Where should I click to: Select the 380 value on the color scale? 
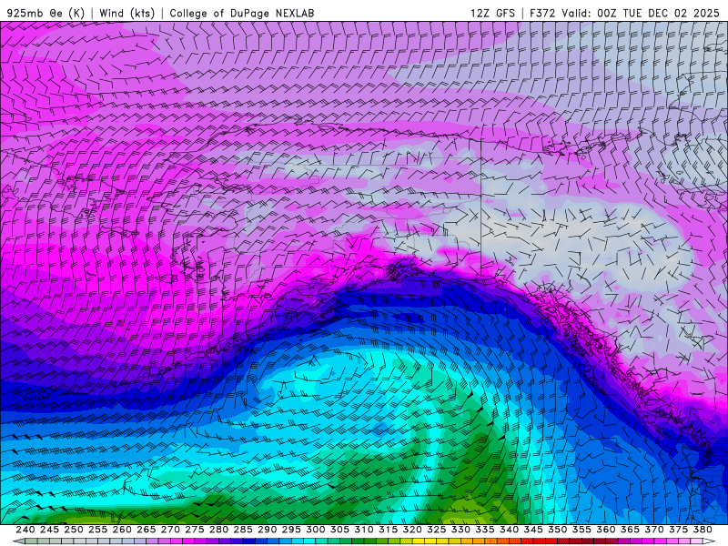click(702, 530)
